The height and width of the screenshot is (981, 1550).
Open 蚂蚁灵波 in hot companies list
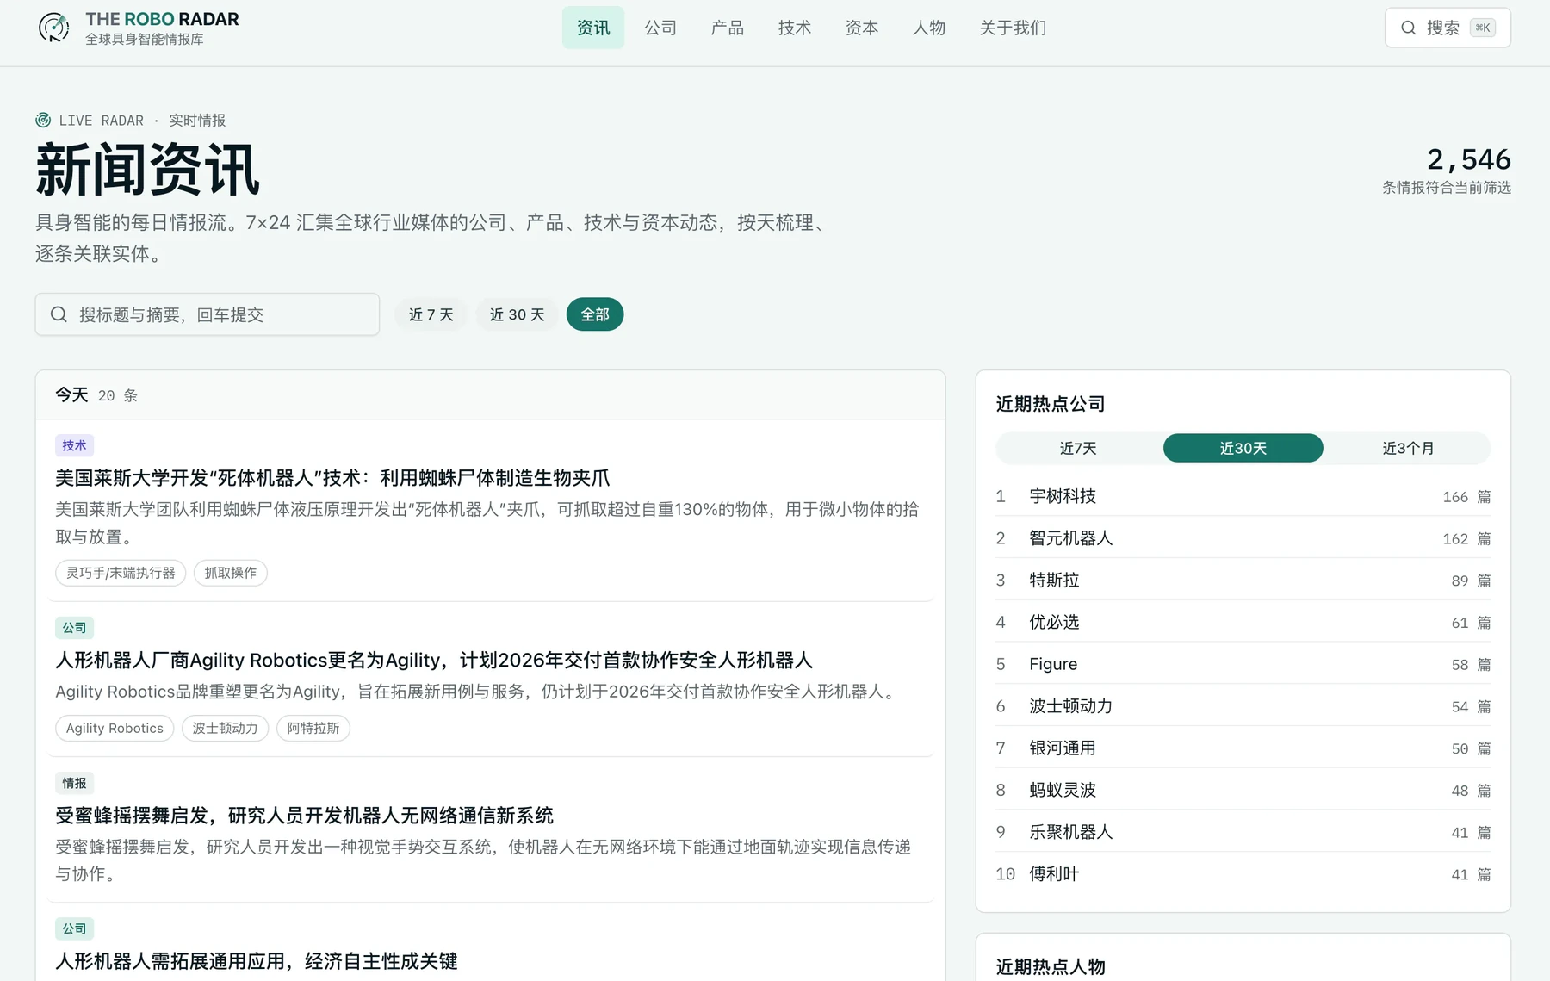pyautogui.click(x=1243, y=790)
